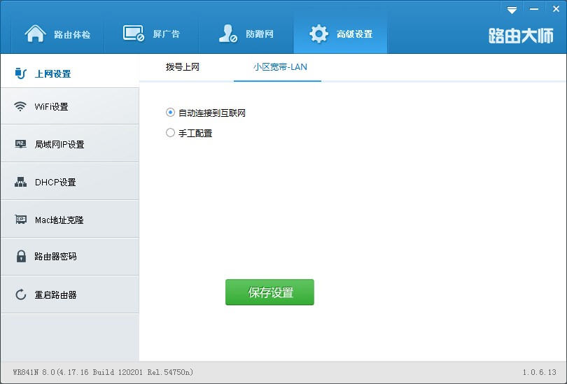Screen dimensions: 567x384
Task: Close the 路由大师 window
Action: [x=556, y=9]
